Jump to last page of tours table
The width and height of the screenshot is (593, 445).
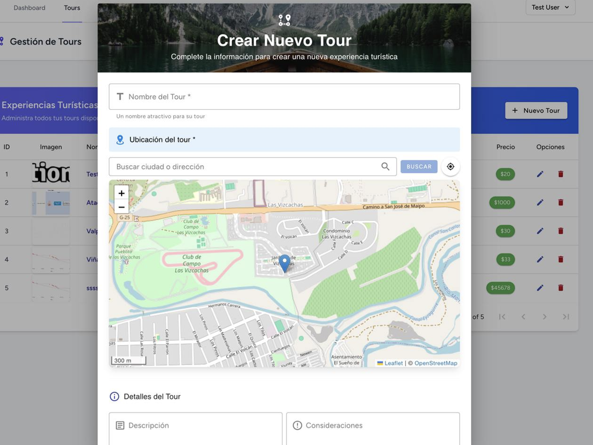(x=566, y=317)
